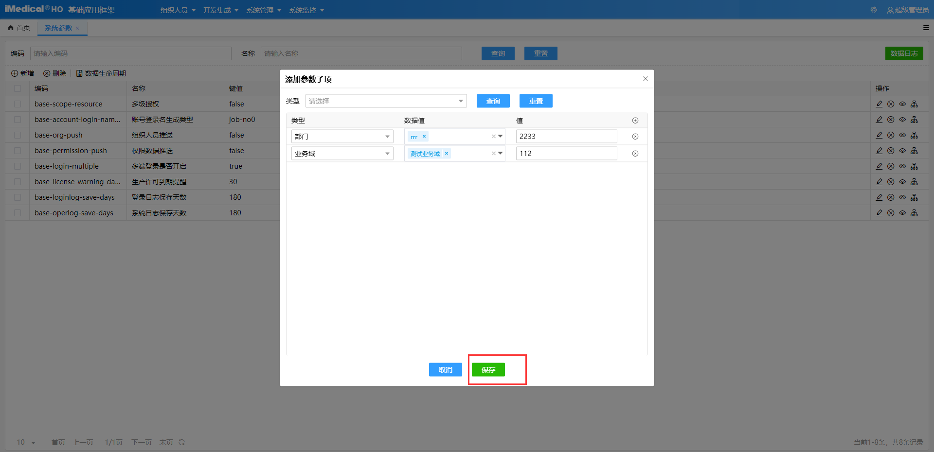The height and width of the screenshot is (452, 934).
Task: Focus the 编码 search input
Action: click(131, 53)
